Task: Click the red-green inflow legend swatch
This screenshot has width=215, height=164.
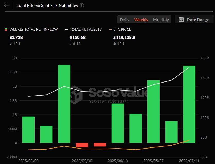Action: [6, 29]
